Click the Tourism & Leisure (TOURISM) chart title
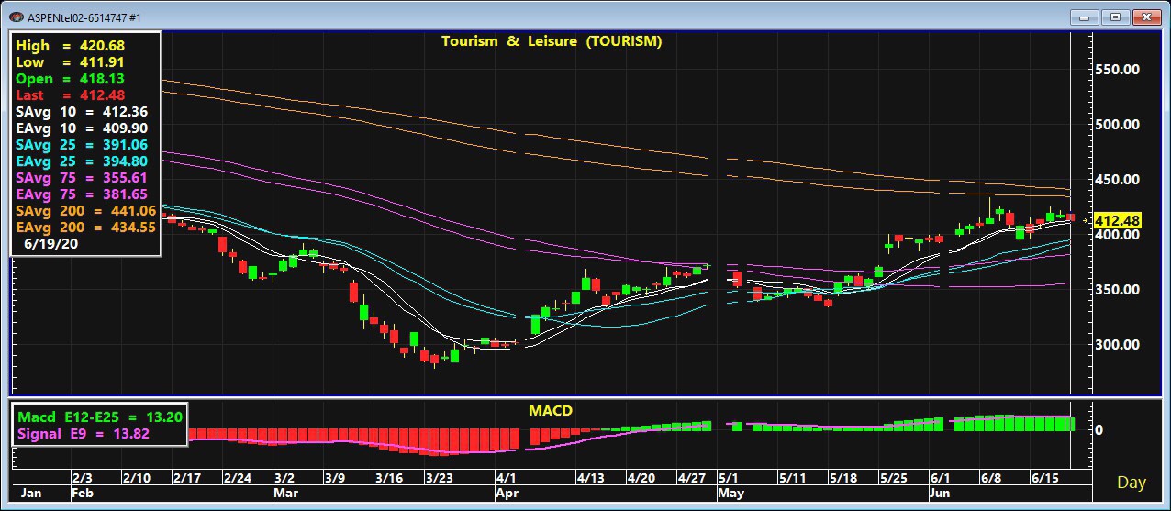This screenshot has height=511, width=1171. tap(552, 41)
